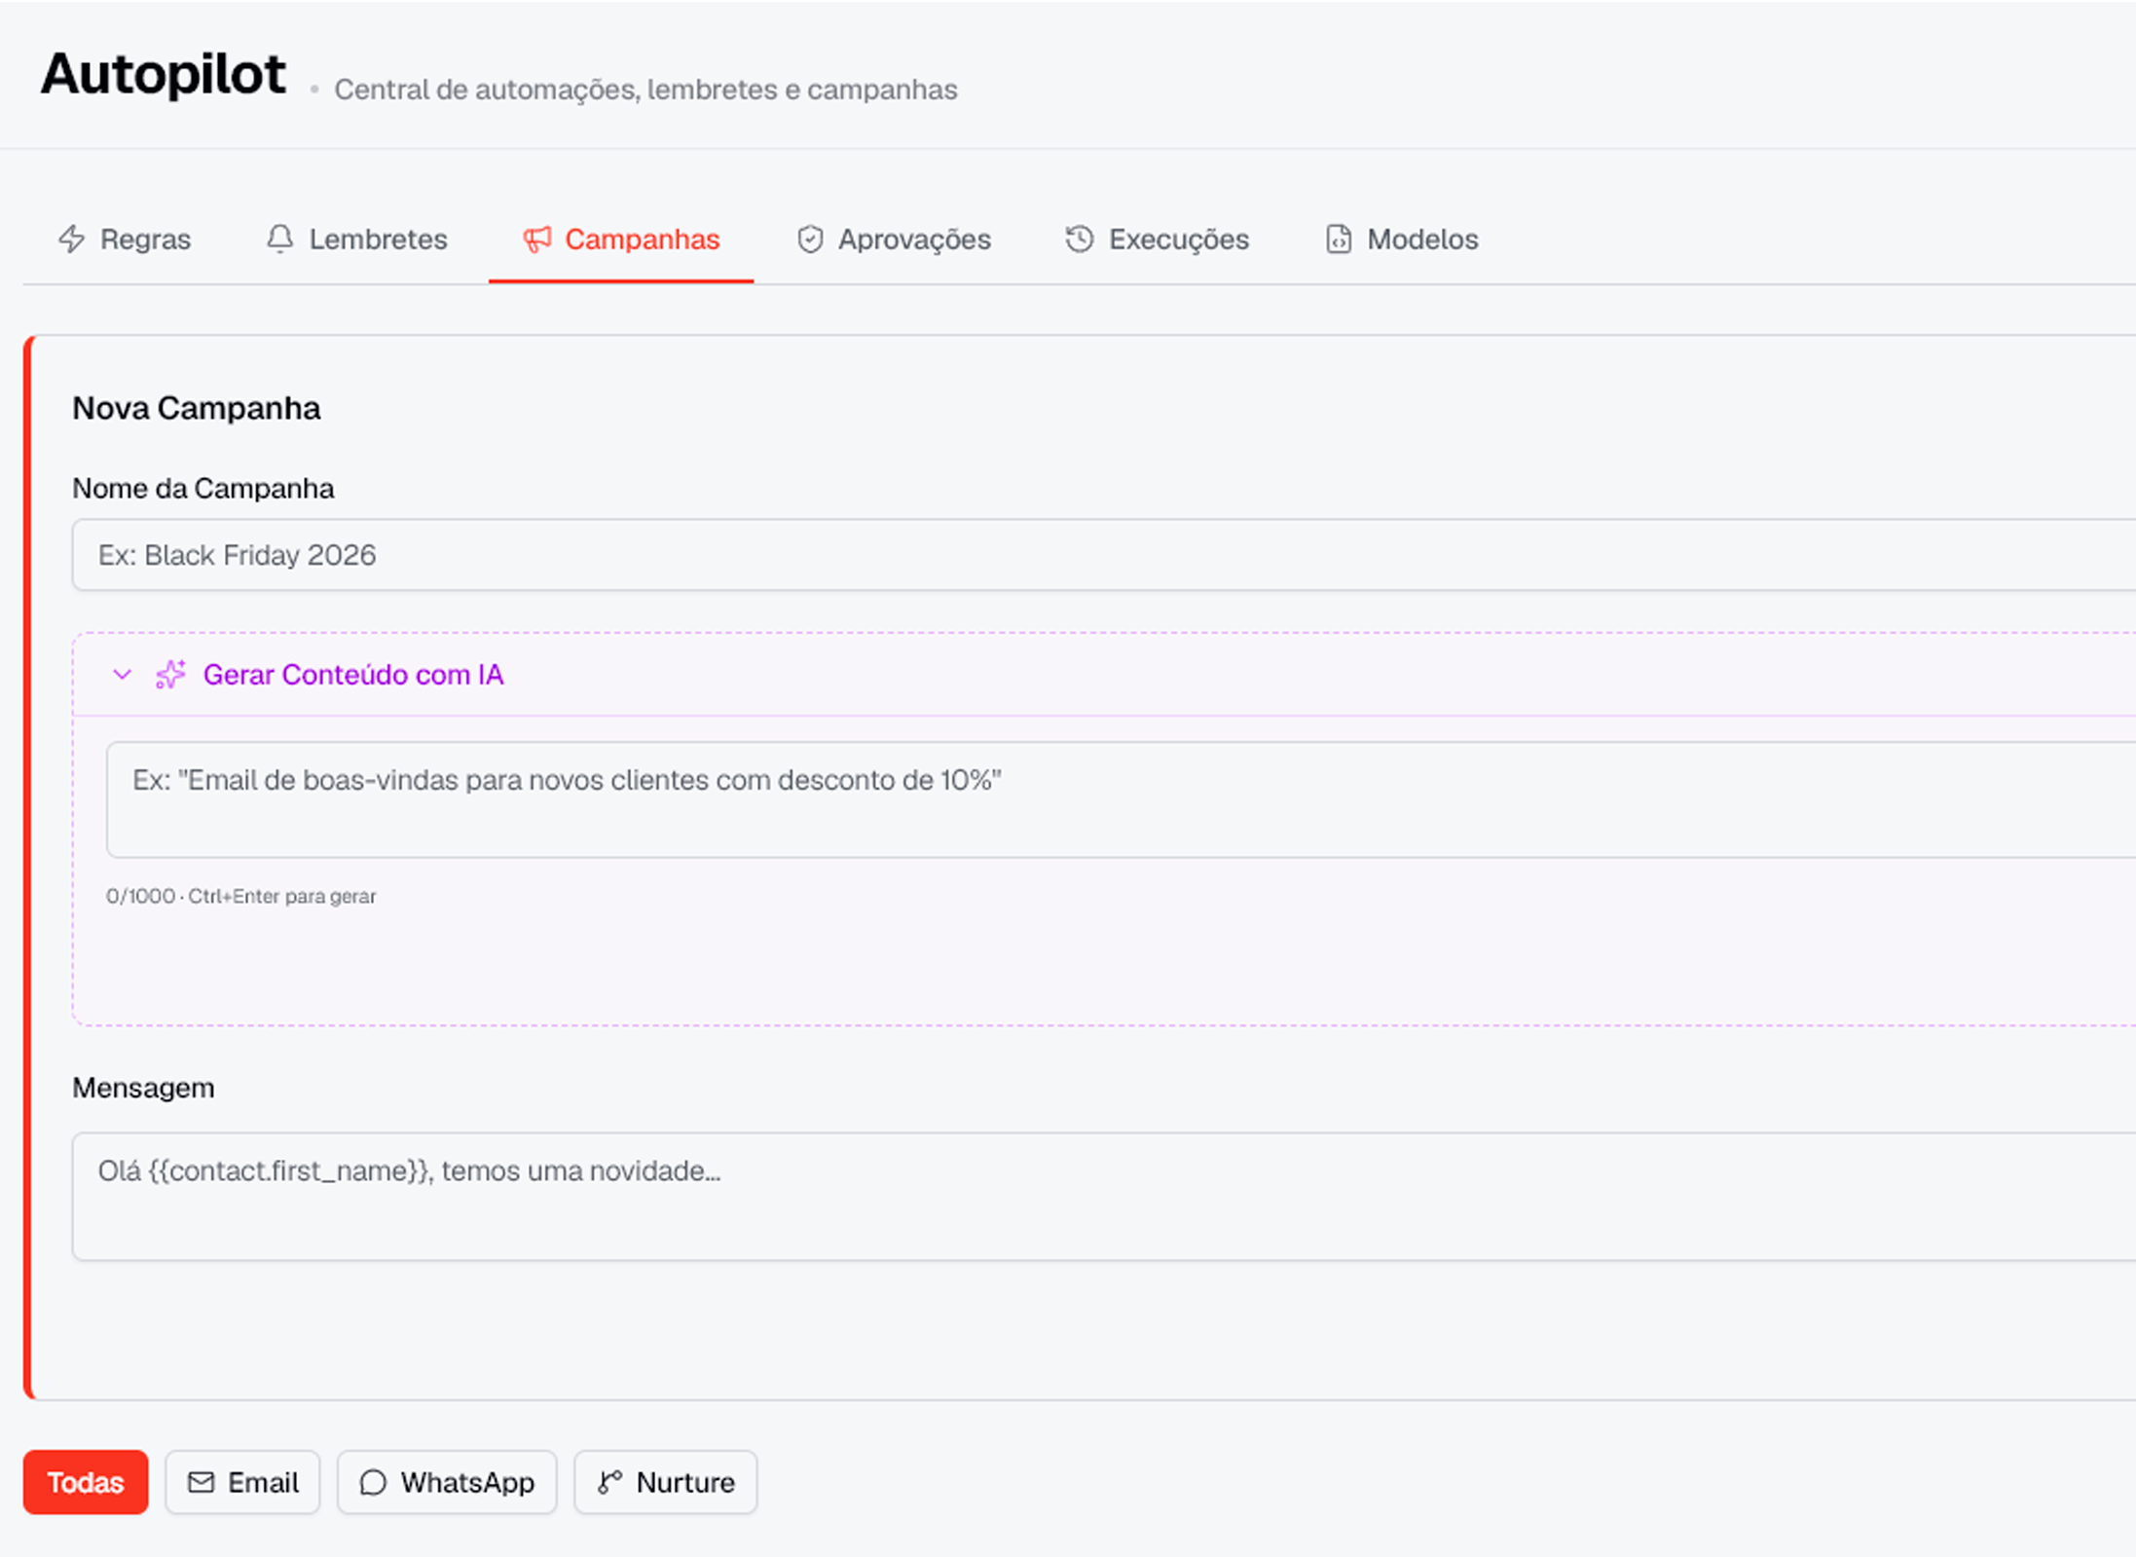Collapse the Gerar Conteúdo com IA section
2136x1557 pixels.
(122, 675)
